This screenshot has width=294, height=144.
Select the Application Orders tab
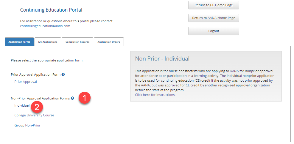109,42
